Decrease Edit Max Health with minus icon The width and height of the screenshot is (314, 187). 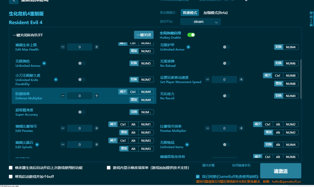point(63,47)
